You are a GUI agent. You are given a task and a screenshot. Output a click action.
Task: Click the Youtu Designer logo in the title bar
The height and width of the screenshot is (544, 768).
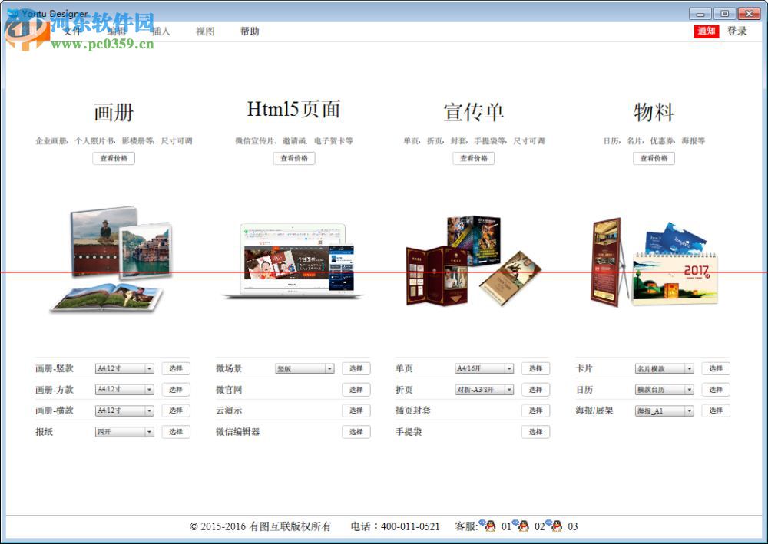coord(12,13)
